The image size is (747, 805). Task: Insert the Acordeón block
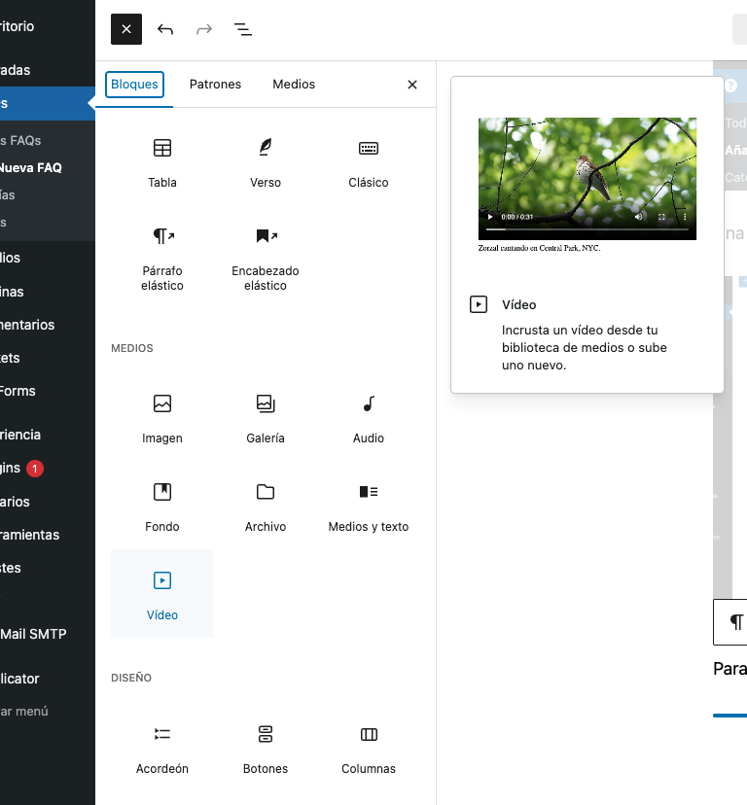pyautogui.click(x=162, y=748)
